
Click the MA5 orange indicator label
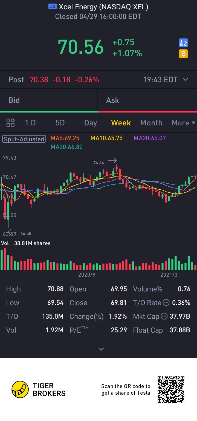pyautogui.click(x=65, y=138)
